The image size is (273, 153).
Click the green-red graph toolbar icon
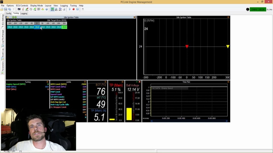[27, 9]
